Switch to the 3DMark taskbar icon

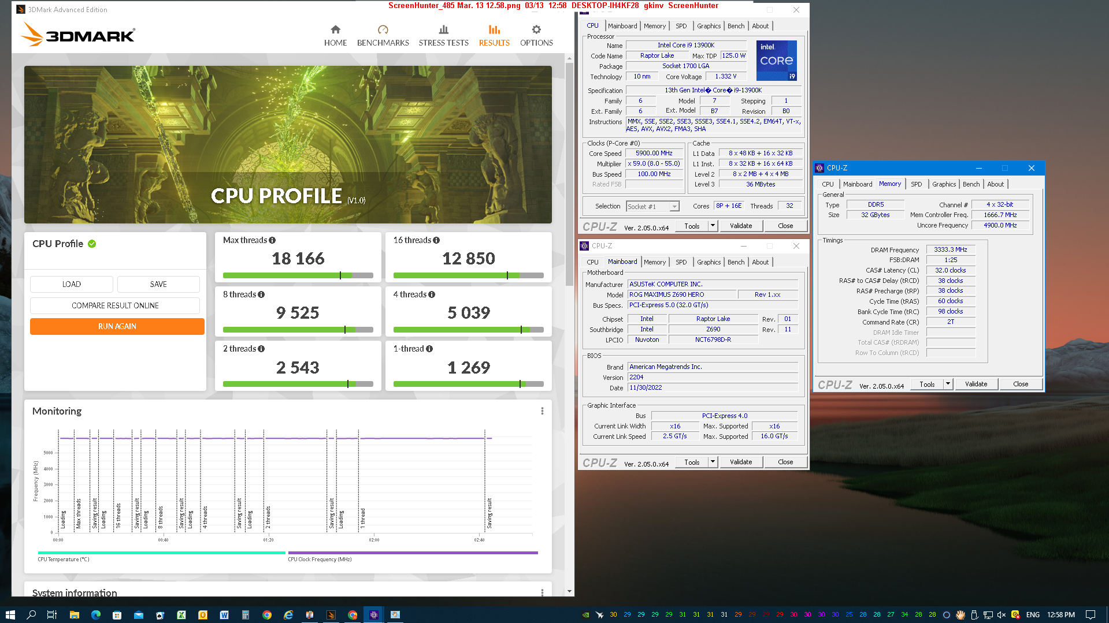tap(331, 615)
